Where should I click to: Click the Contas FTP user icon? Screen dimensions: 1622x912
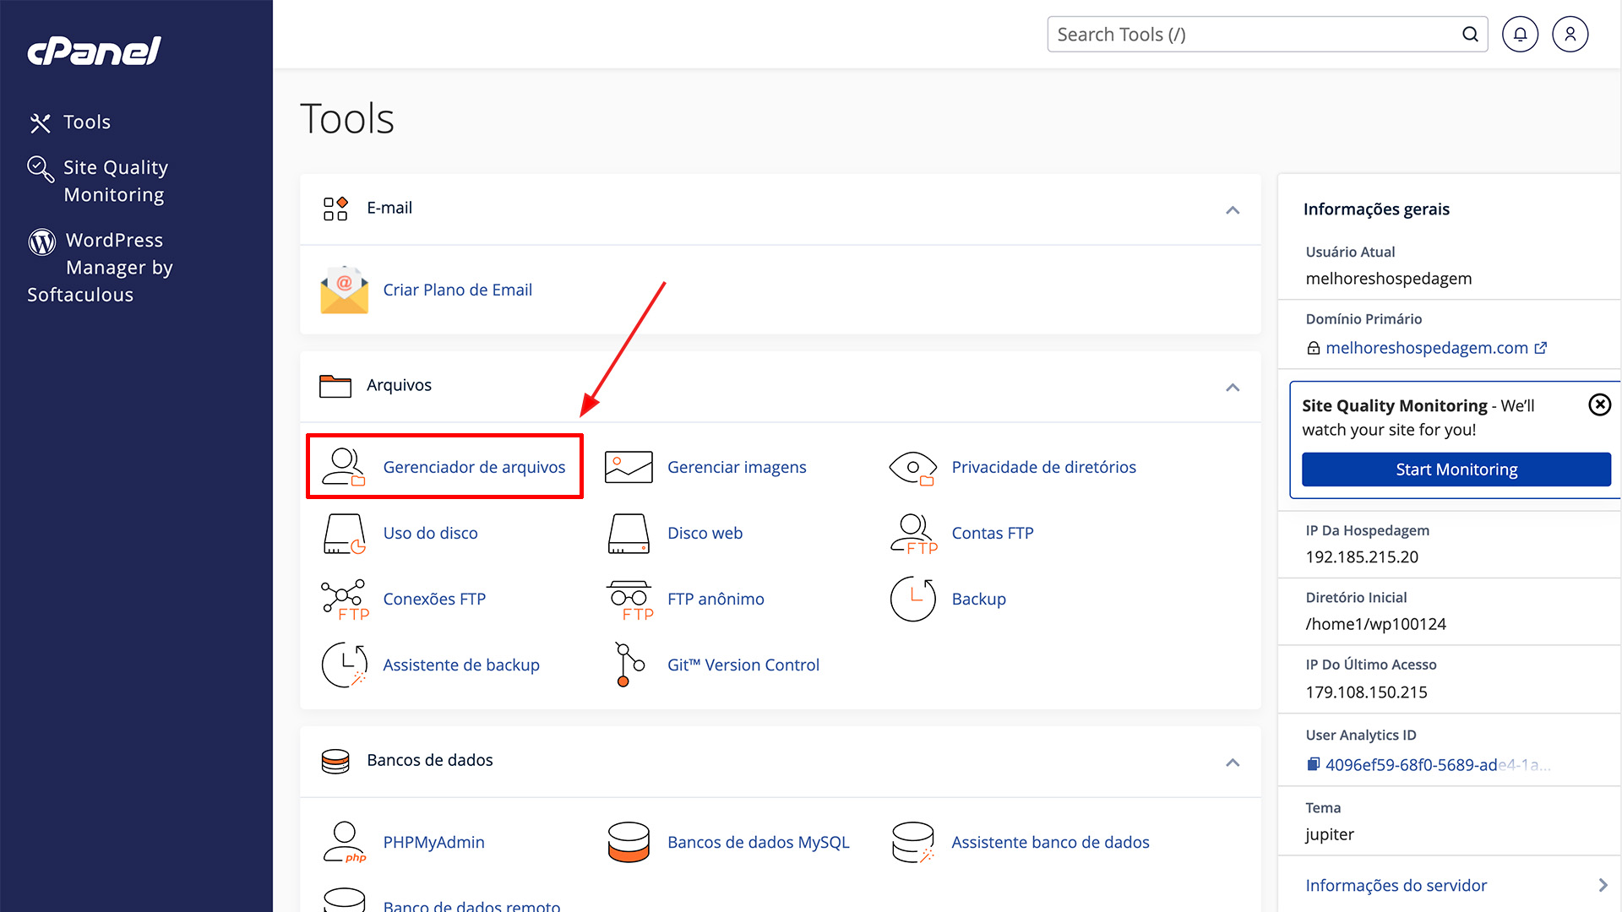coord(913,534)
